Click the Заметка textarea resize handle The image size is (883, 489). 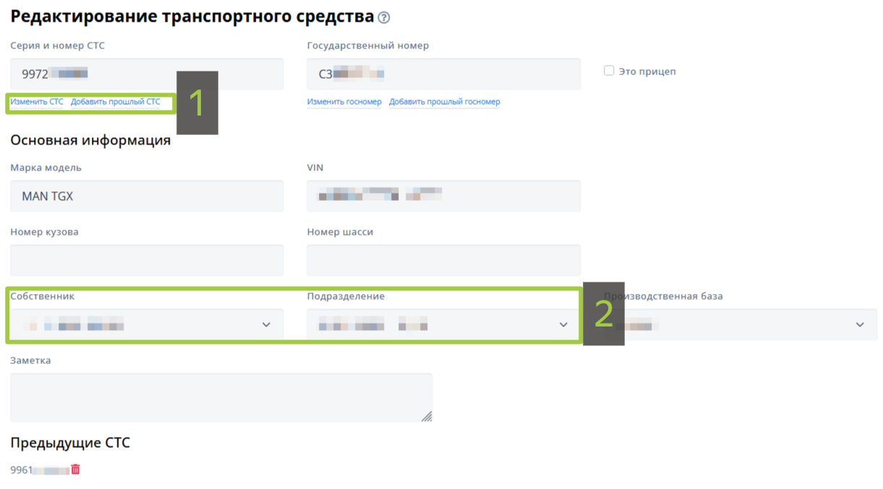[427, 416]
